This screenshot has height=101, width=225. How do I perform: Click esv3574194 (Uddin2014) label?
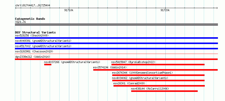[x=110, y=67]
